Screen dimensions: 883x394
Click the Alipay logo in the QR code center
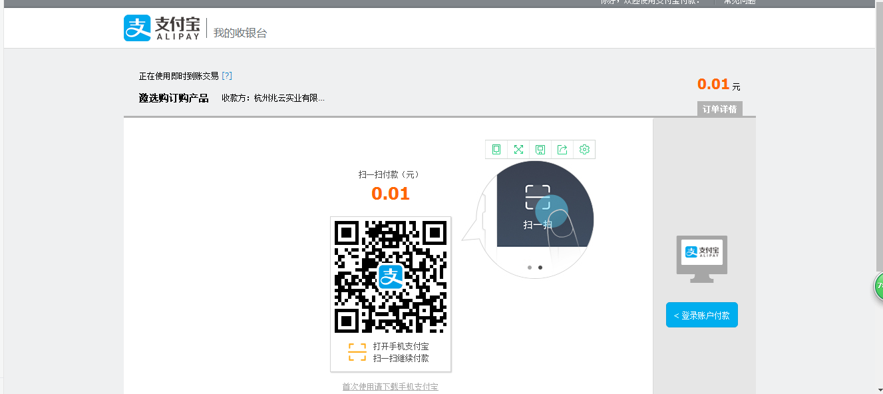pyautogui.click(x=391, y=276)
